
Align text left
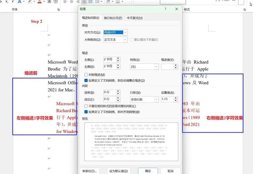[65, 2]
